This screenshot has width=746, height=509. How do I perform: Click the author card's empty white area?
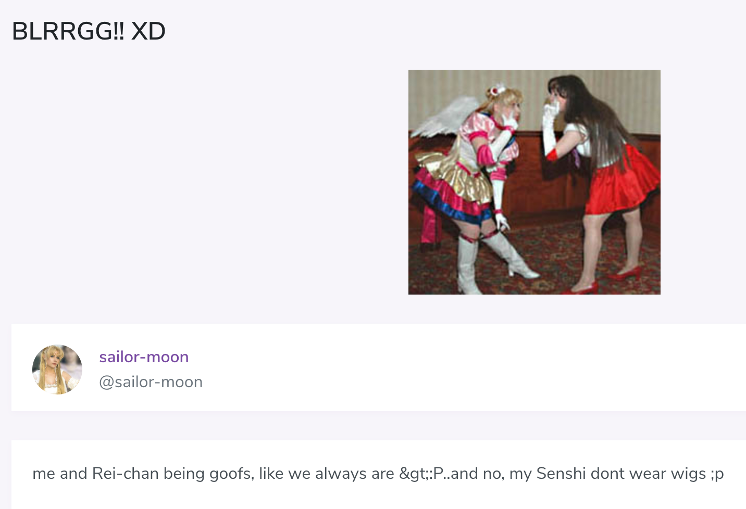click(x=469, y=367)
